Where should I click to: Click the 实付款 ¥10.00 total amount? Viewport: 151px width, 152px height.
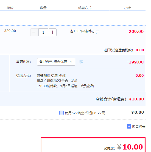coord(130,147)
